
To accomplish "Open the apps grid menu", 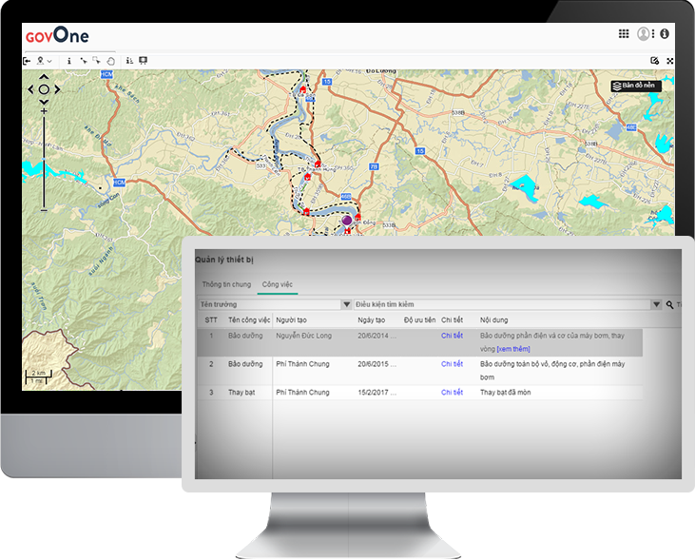I will 624,33.
